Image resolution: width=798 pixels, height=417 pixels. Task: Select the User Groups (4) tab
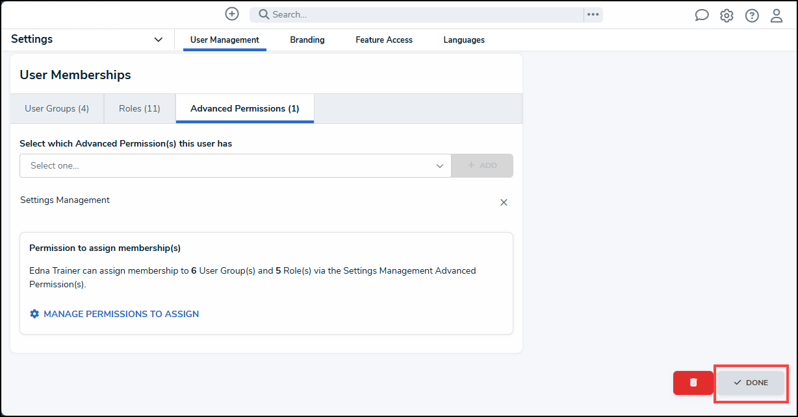point(57,108)
